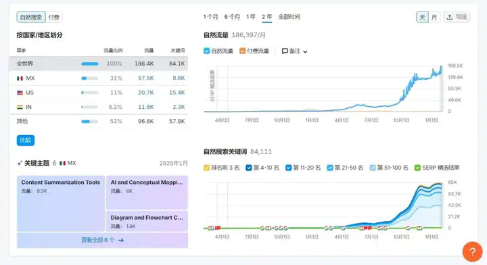The height and width of the screenshot is (265, 487).
Task: Click the orange help question mark button
Action: 472,251
